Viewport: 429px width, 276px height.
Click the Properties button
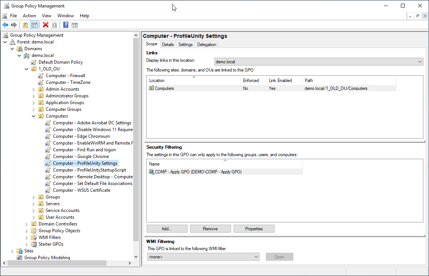click(254, 229)
